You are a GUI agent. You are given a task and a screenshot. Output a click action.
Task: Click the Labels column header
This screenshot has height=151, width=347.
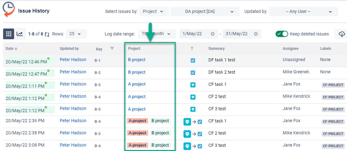point(325,48)
